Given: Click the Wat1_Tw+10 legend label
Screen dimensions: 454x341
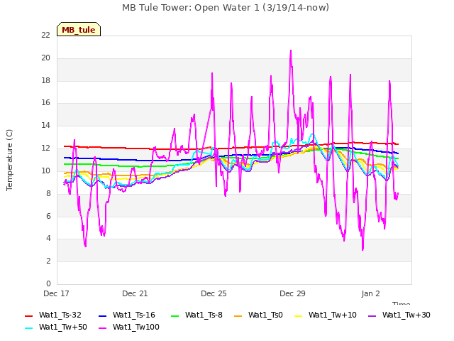Looking at the screenshot, I should click(x=333, y=315).
